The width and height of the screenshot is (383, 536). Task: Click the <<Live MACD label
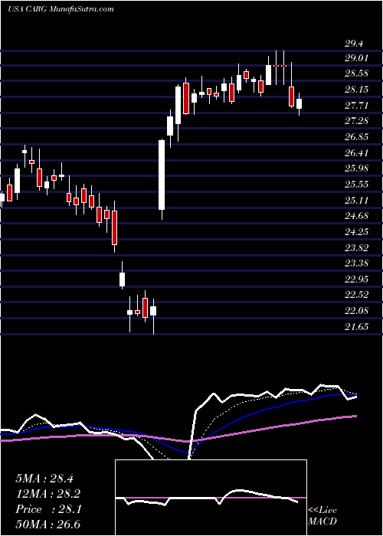click(x=322, y=515)
